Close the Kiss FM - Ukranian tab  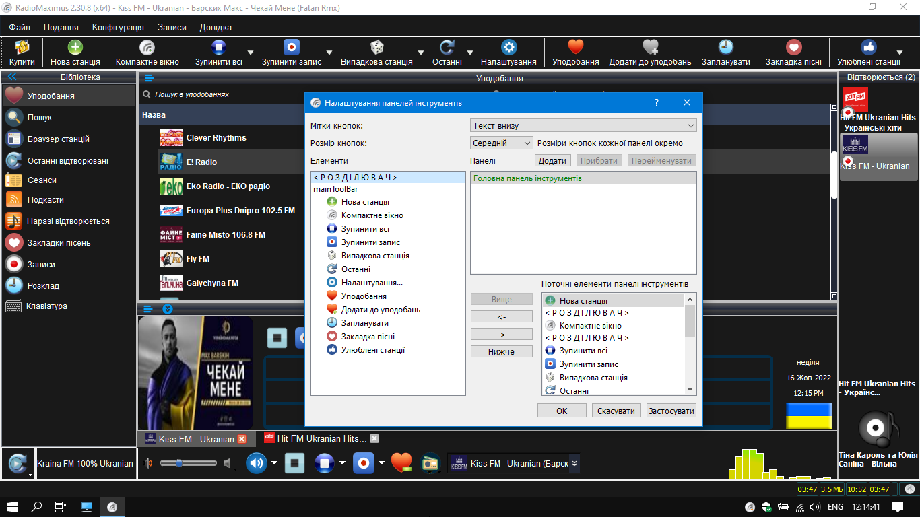click(x=242, y=439)
